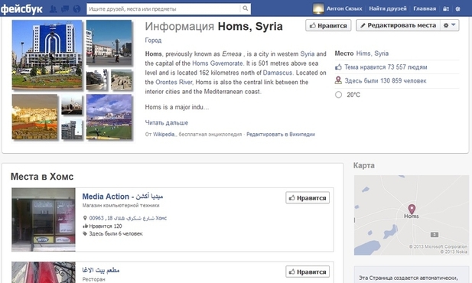472x283 pixels.
Task: Click the weather icon next to 20°C
Action: [x=338, y=95]
